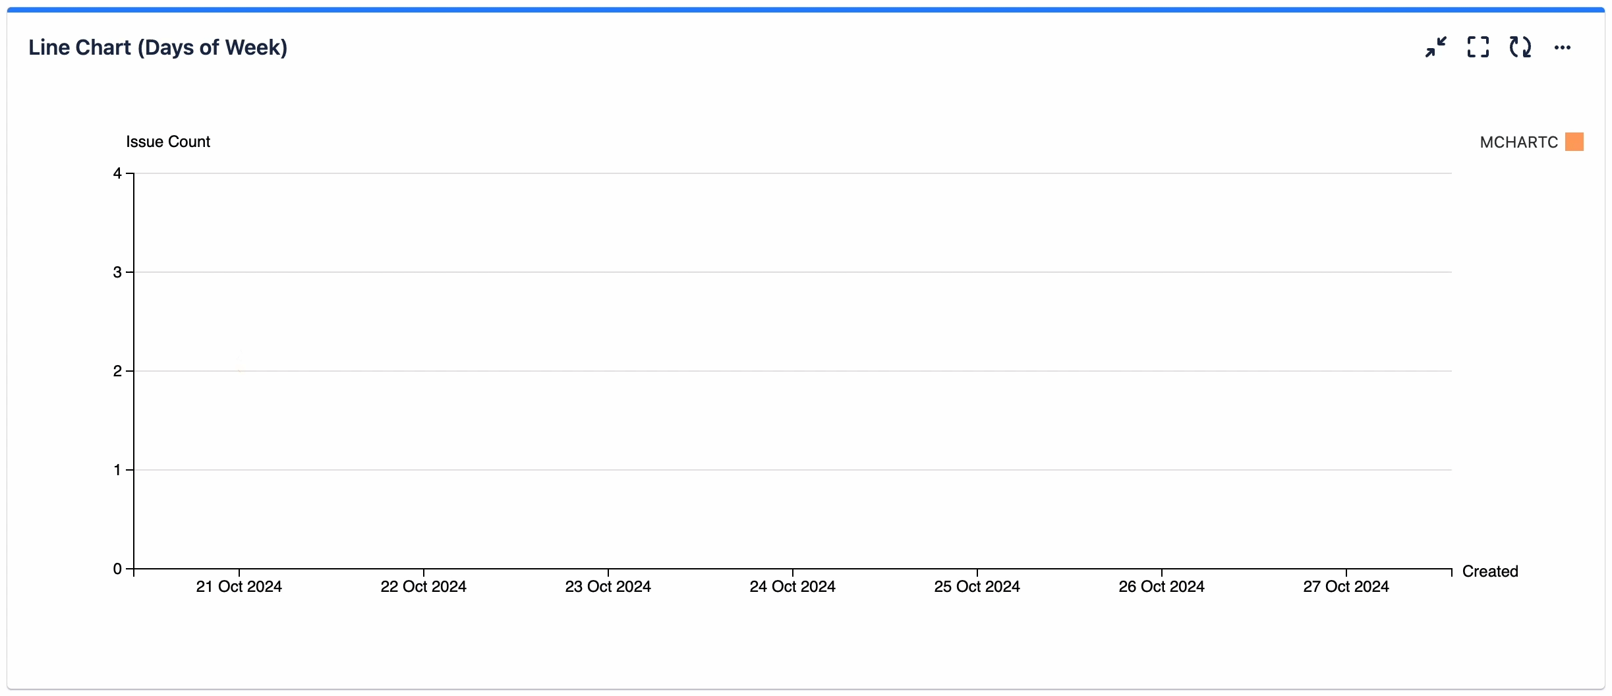Screen dimensions: 1612x696
Task: Click the 24 Oct 2024 axis label
Action: pyautogui.click(x=792, y=586)
